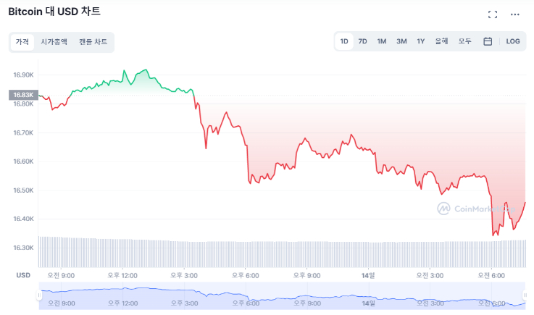Choose the 1M time range
Screen dimensions: 534x315
coord(382,41)
